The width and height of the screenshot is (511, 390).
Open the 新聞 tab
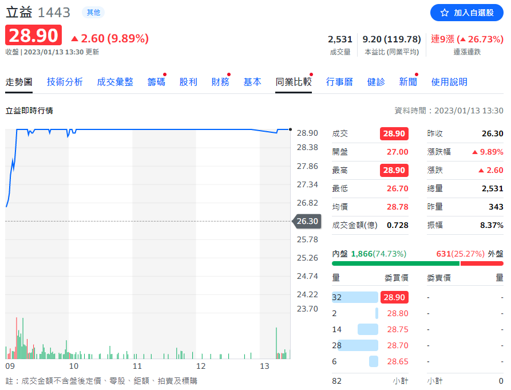tap(408, 82)
